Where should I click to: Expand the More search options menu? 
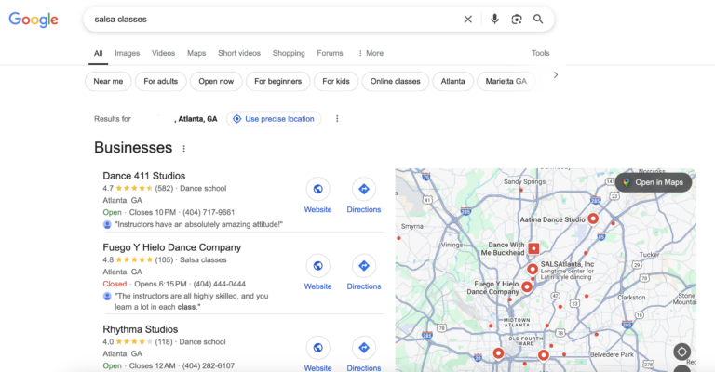(x=371, y=53)
